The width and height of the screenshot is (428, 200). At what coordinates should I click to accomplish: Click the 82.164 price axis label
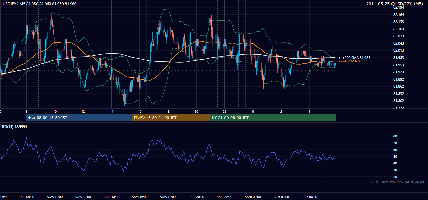(x=399, y=15)
